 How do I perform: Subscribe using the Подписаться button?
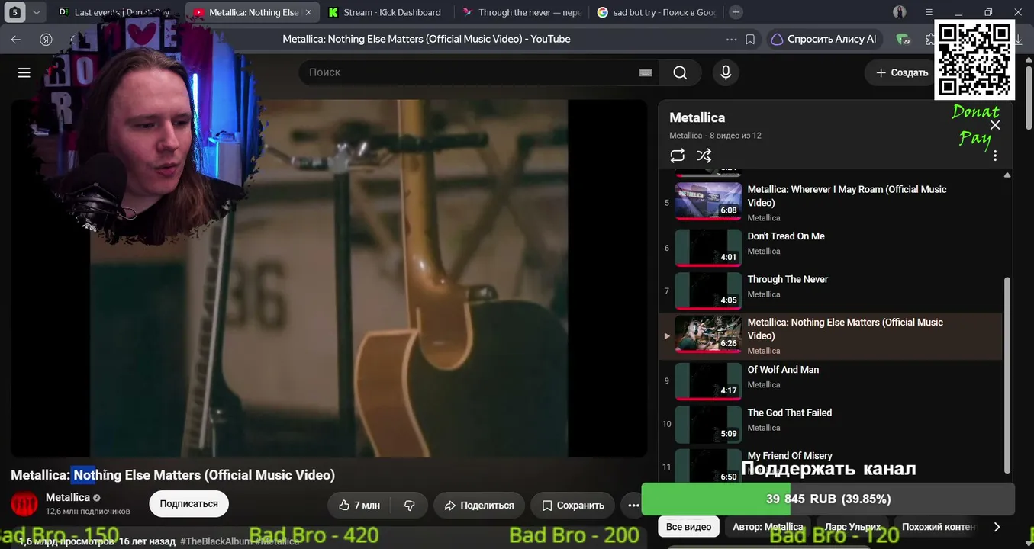point(188,504)
